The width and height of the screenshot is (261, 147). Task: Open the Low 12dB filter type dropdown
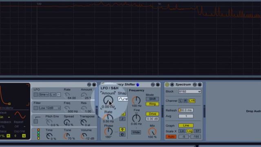click(x=50, y=108)
